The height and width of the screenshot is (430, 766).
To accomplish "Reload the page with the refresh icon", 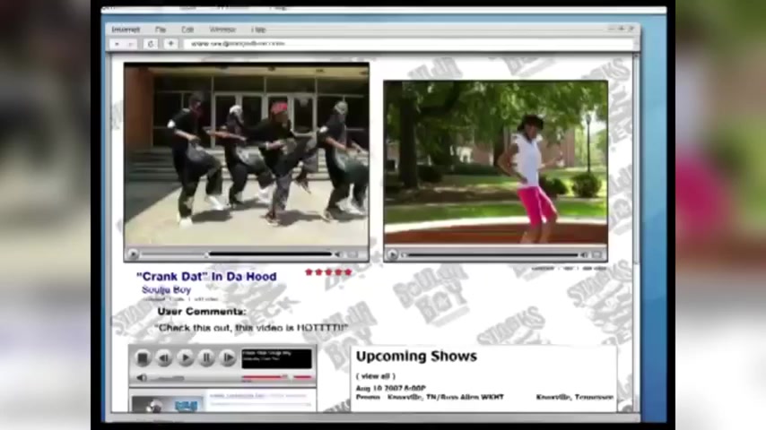I will coord(151,44).
